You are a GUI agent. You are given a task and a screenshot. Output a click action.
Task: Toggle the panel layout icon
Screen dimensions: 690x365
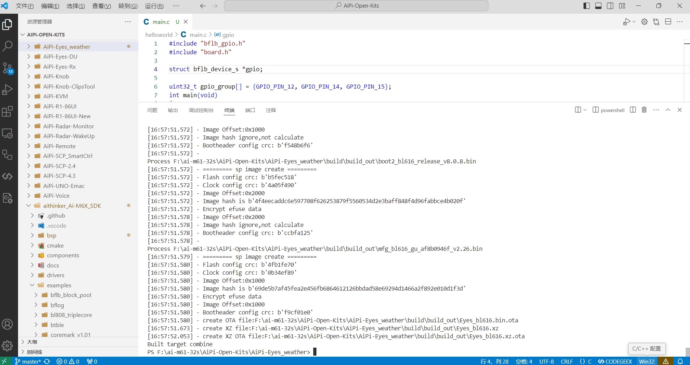598,6
